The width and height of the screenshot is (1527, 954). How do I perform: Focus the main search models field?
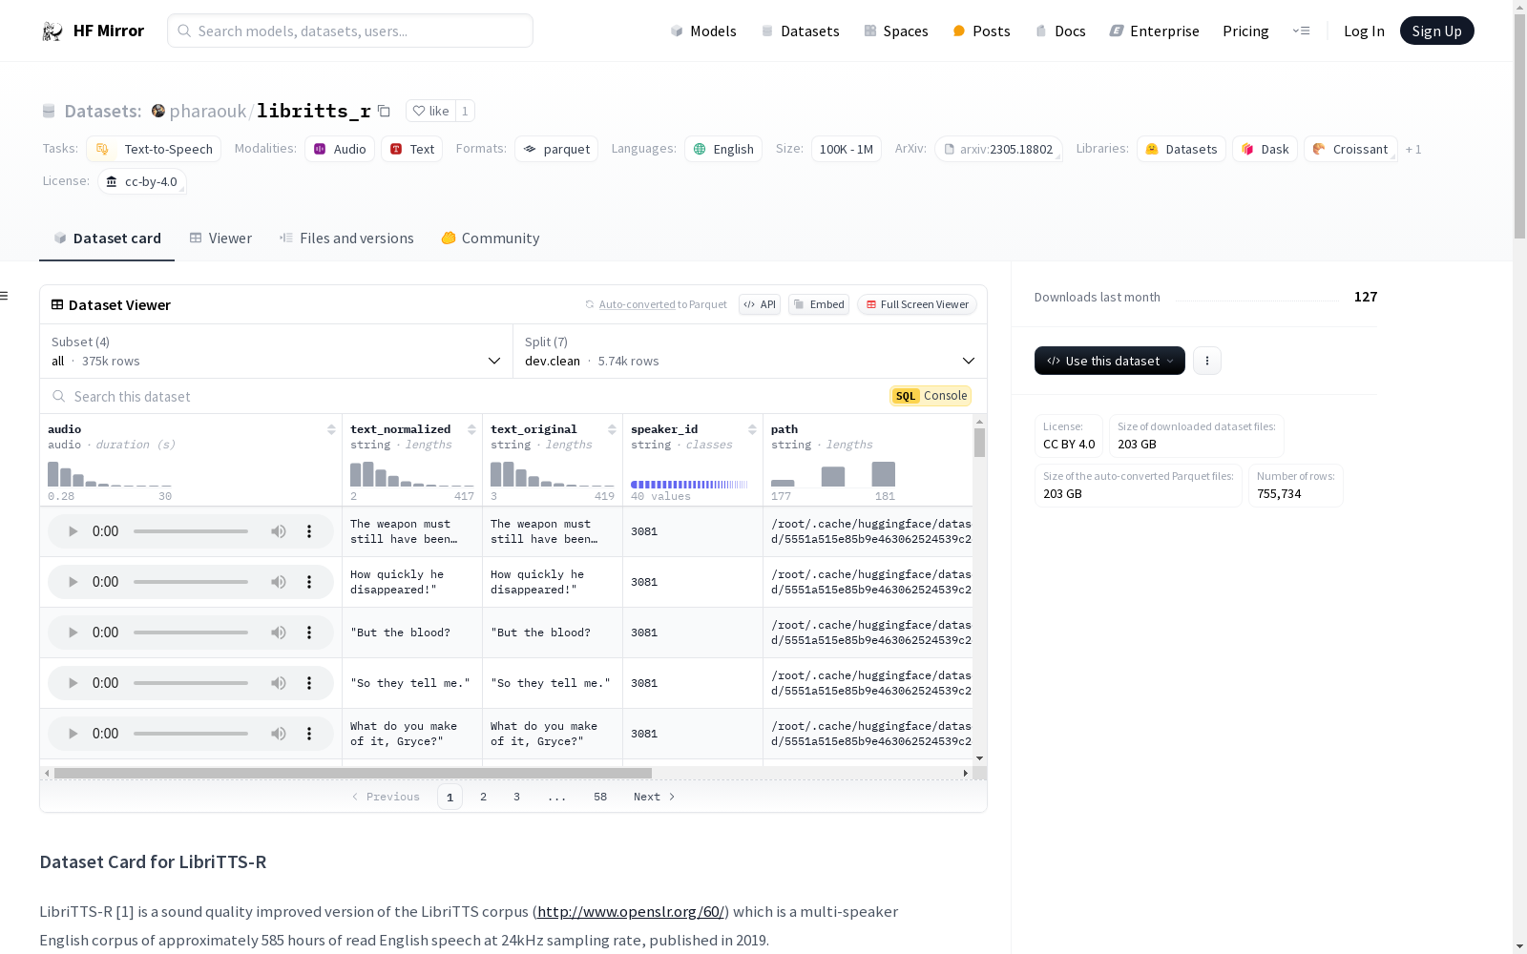(350, 31)
